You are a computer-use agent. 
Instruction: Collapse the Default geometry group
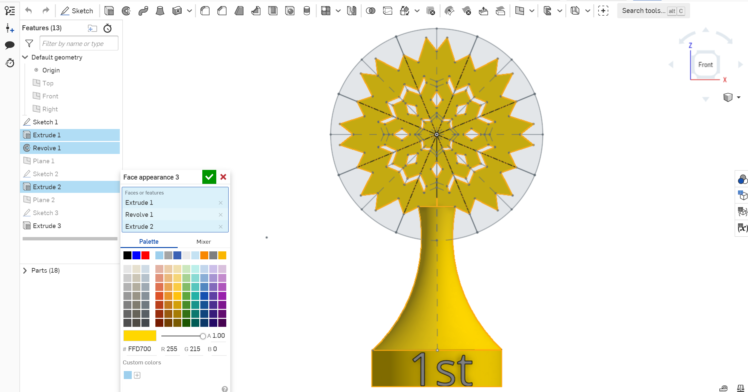pyautogui.click(x=25, y=57)
